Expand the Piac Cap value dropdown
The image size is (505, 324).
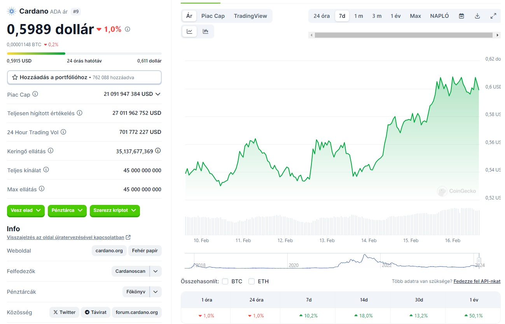(157, 94)
